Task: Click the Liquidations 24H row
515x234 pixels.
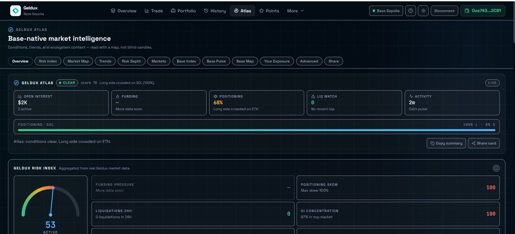Action: pos(193,214)
